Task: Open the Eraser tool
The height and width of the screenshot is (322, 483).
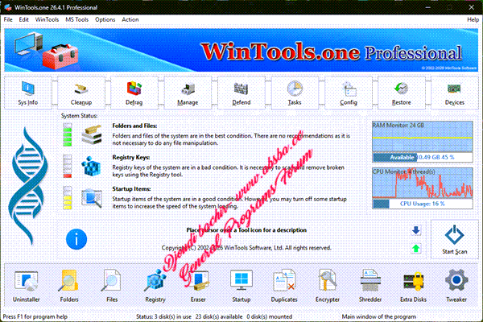Action: (x=198, y=287)
